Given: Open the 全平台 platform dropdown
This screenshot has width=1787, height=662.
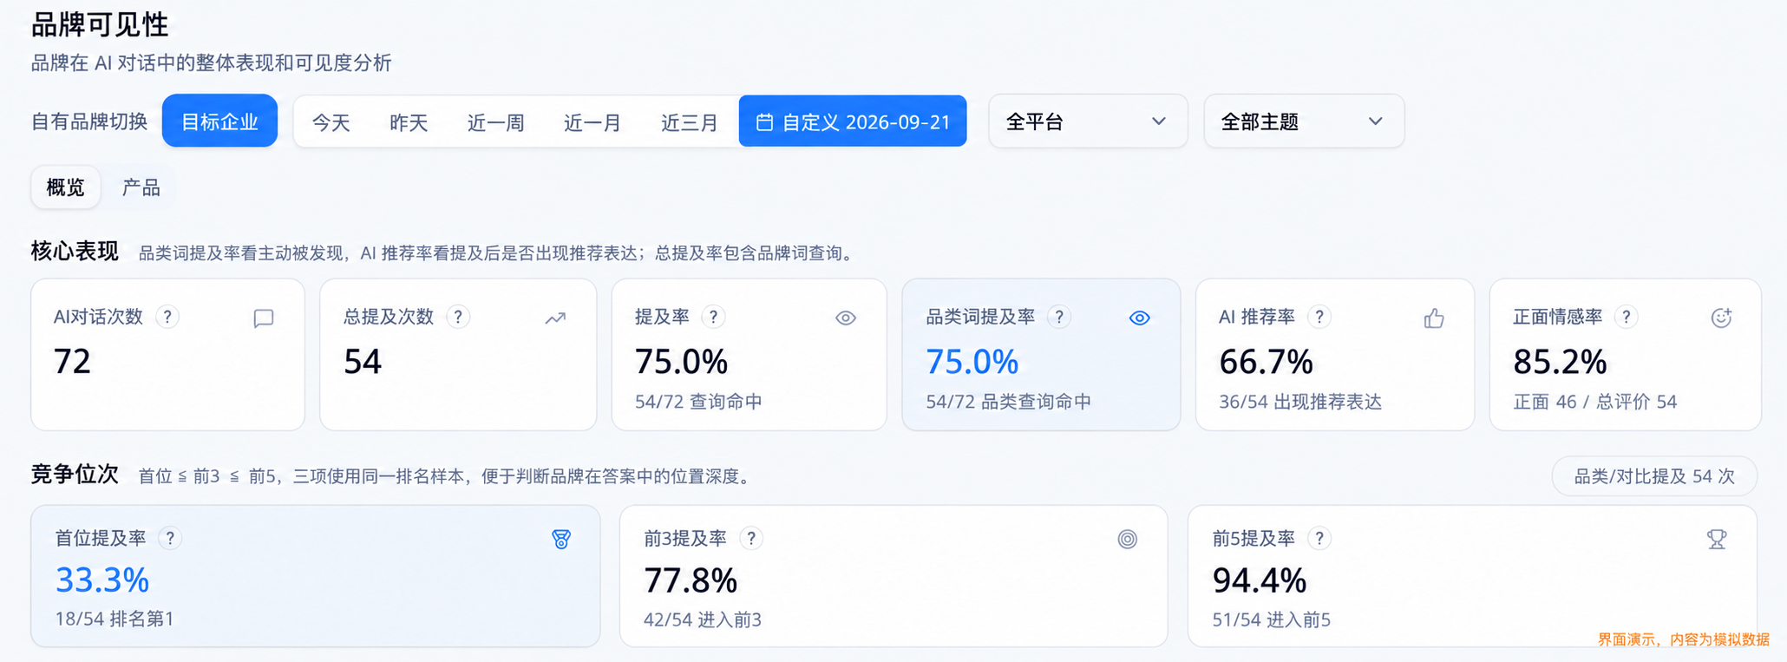Looking at the screenshot, I should (1088, 121).
